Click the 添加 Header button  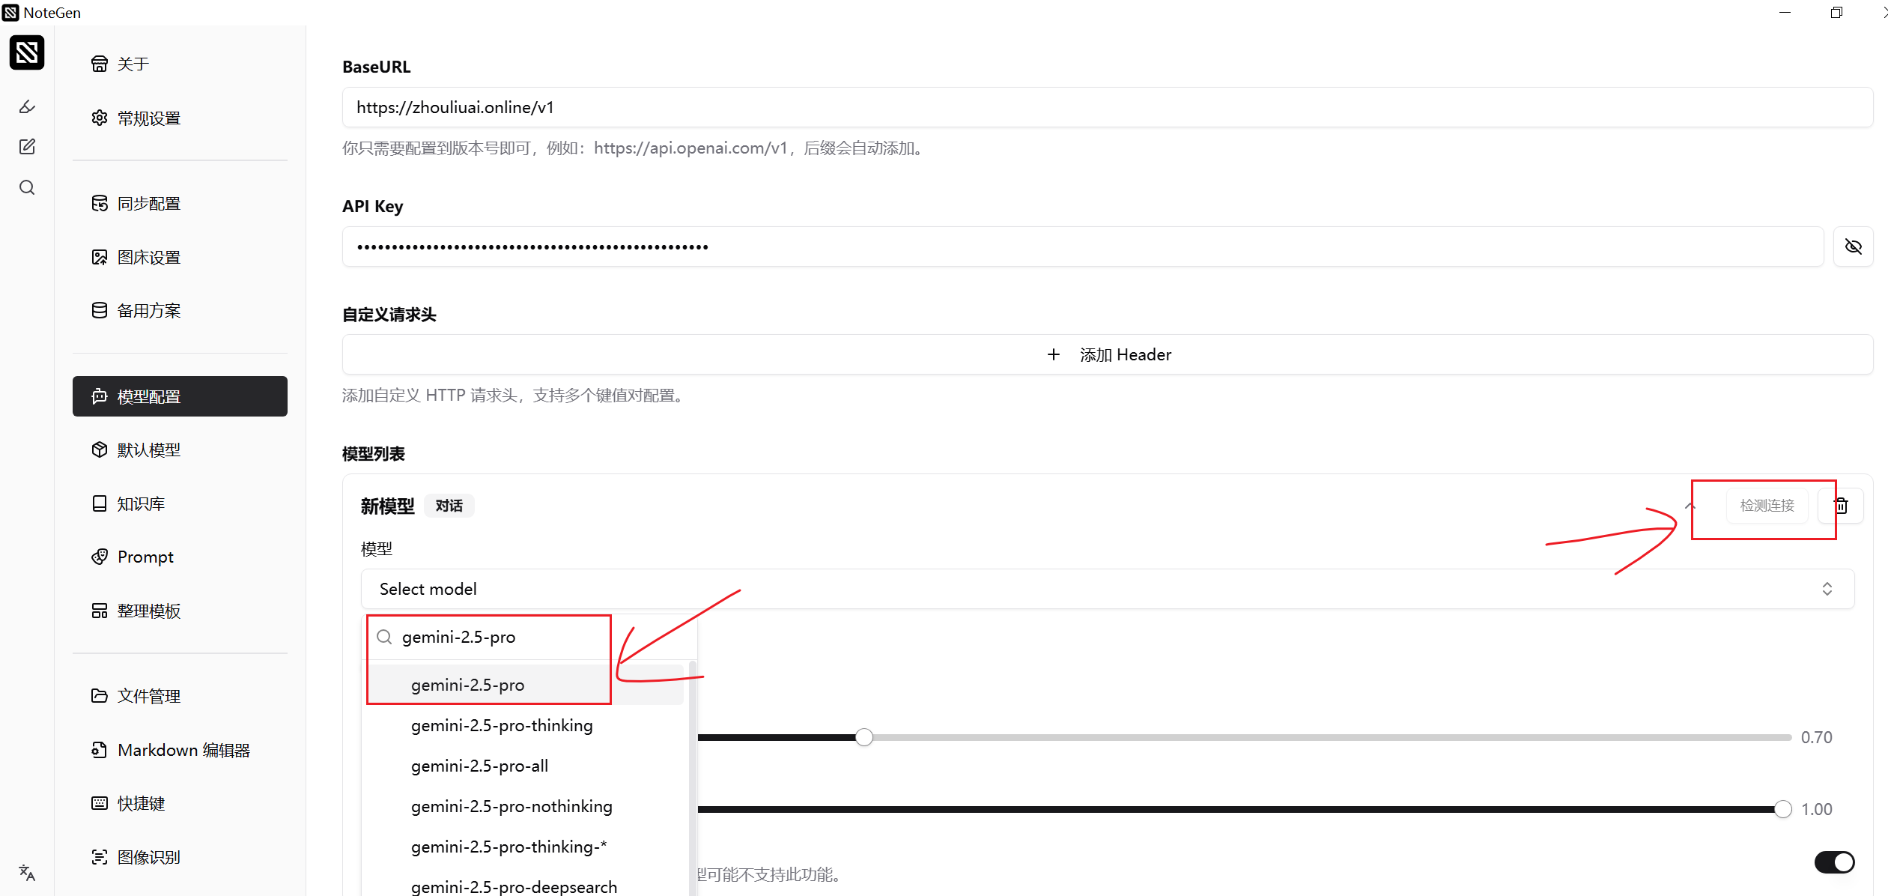pyautogui.click(x=1107, y=354)
